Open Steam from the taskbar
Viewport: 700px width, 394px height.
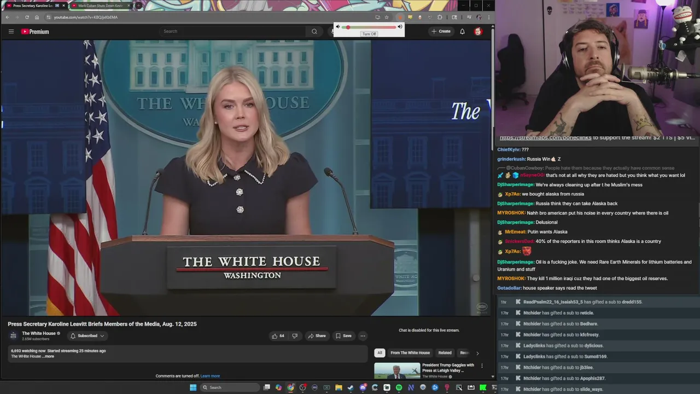coord(351,387)
